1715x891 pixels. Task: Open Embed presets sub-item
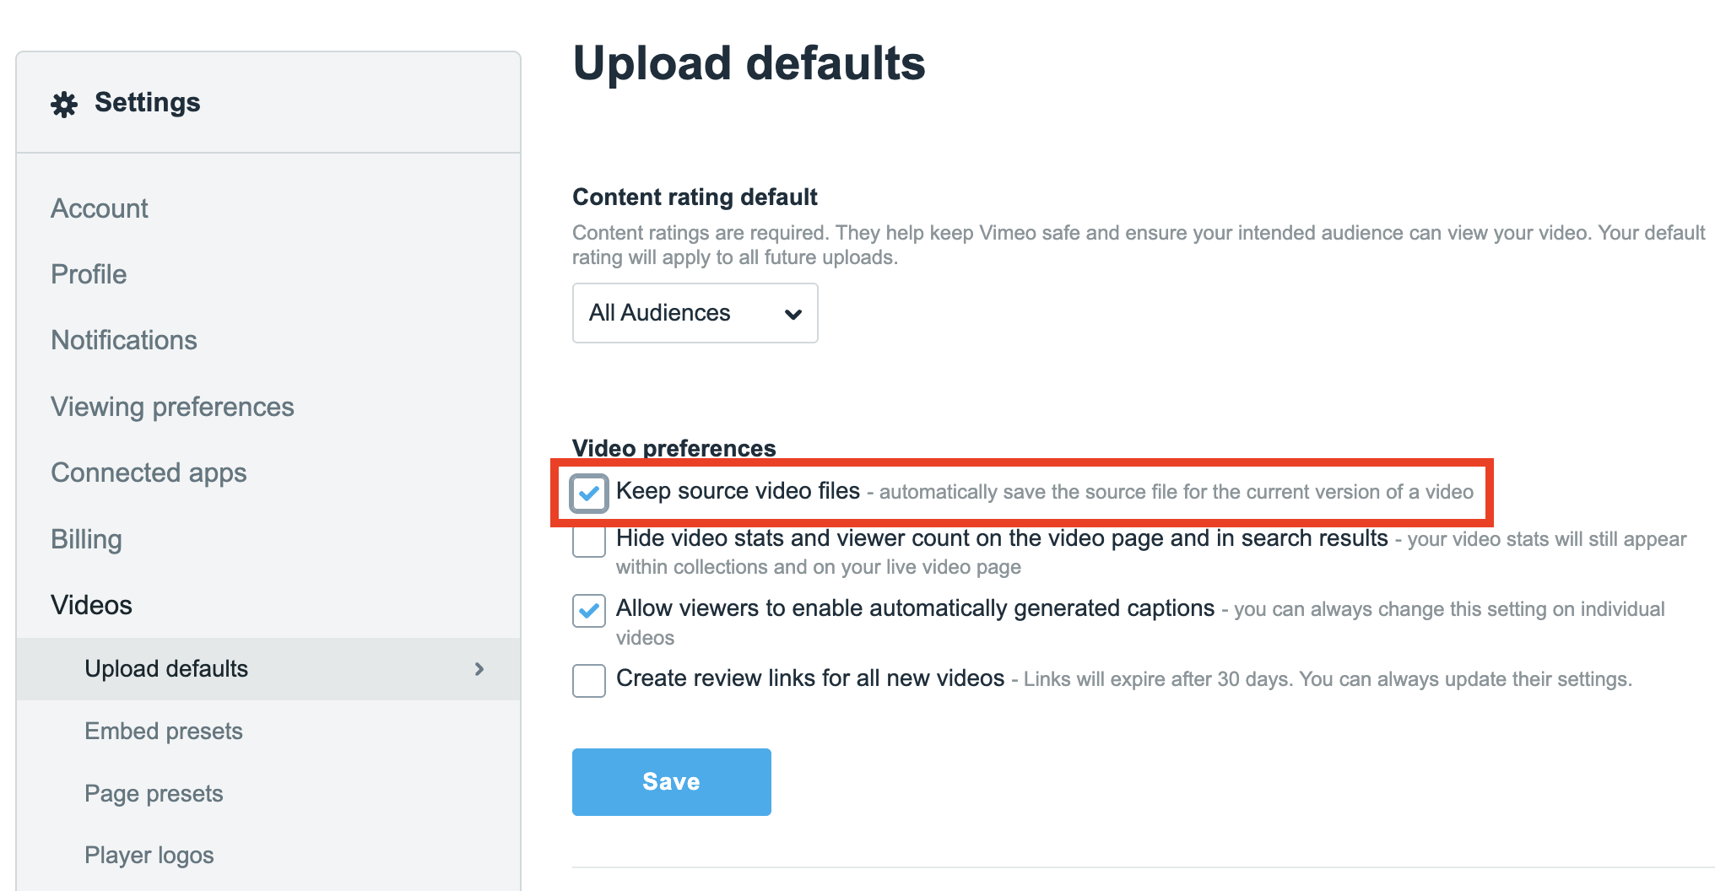click(x=164, y=731)
